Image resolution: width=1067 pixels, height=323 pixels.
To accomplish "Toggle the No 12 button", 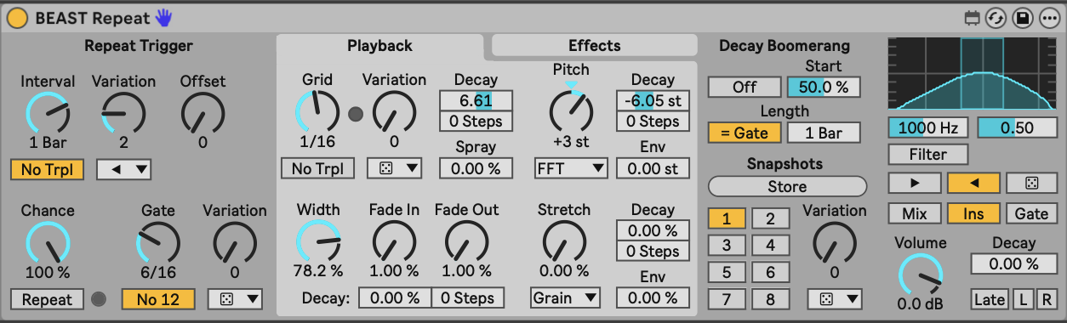I will [x=158, y=299].
